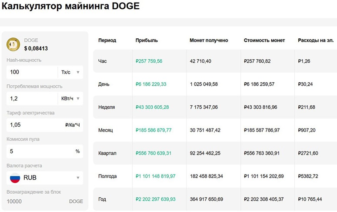Click the Калькулятор майнинга DOGE heading

click(70, 6)
